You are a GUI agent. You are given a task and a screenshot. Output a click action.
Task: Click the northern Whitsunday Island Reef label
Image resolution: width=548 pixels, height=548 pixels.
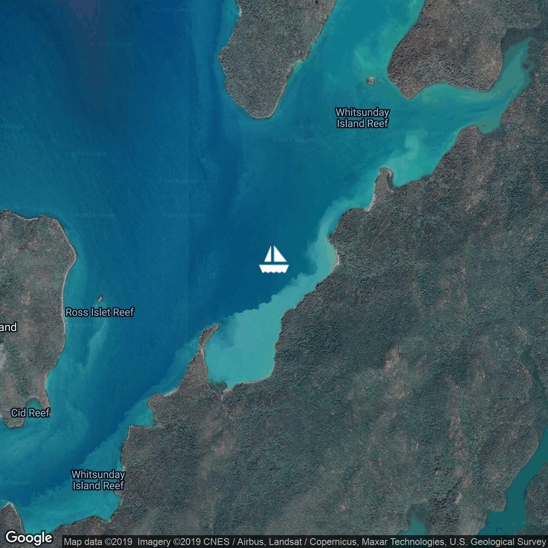[x=362, y=118]
